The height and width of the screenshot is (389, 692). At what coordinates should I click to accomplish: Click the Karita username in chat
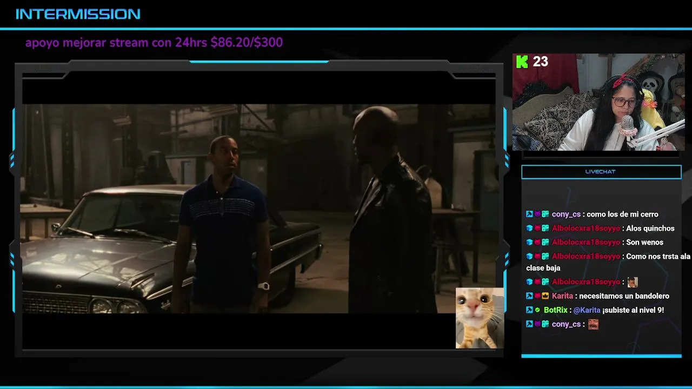562,296
